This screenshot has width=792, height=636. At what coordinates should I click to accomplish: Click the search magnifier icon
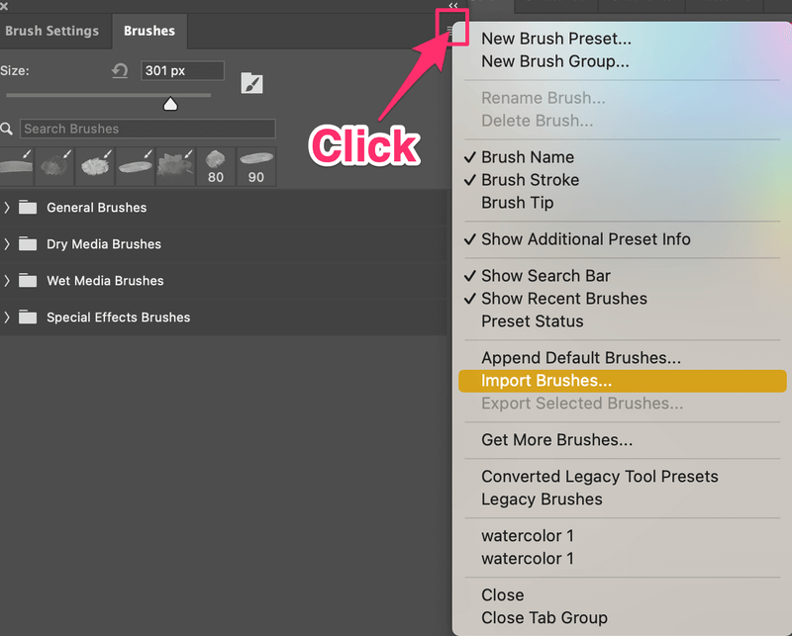pos(7,129)
